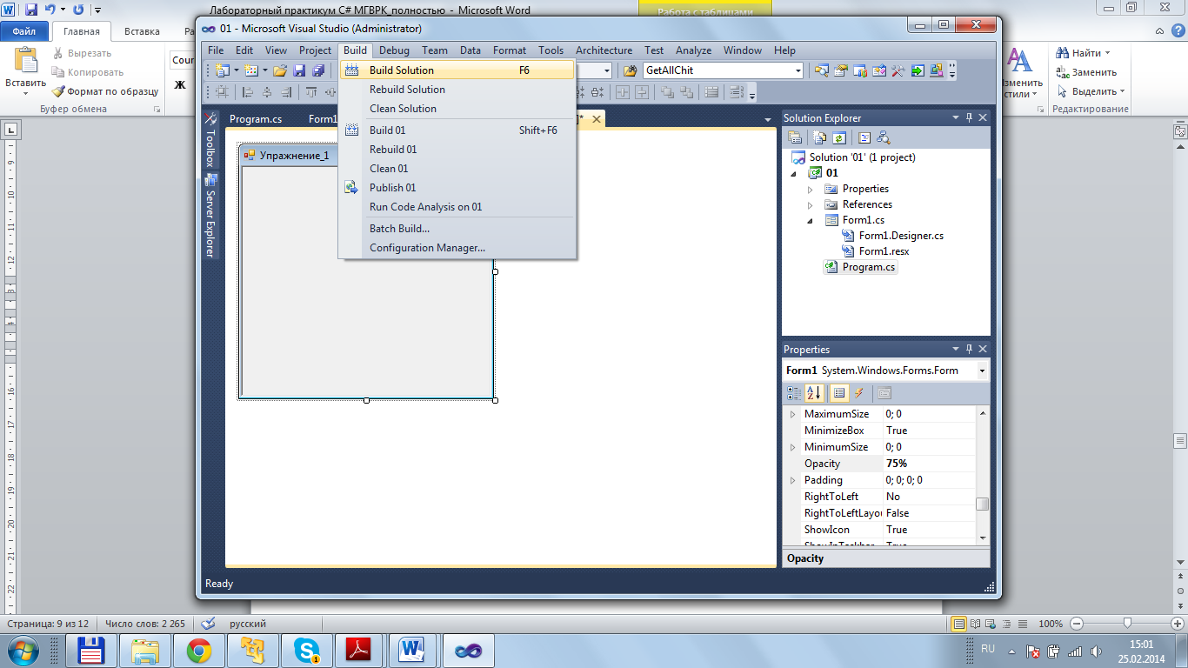Viewport: 1188px width, 668px height.
Task: Click the Refresh icon in Solution Explorer
Action: (x=838, y=137)
